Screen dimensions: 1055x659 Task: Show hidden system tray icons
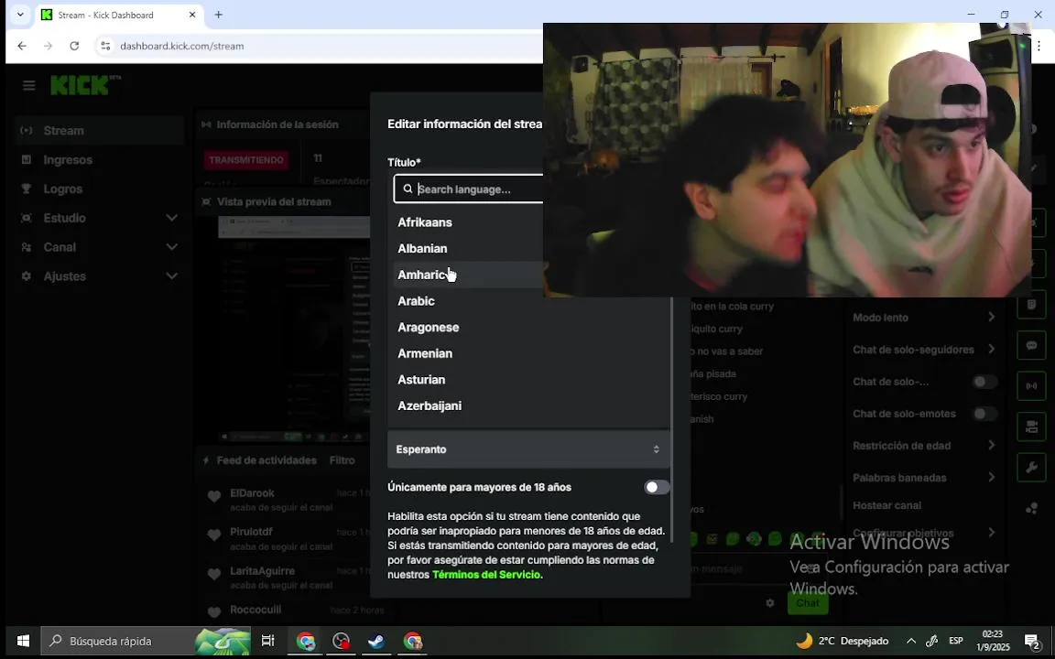(x=911, y=641)
